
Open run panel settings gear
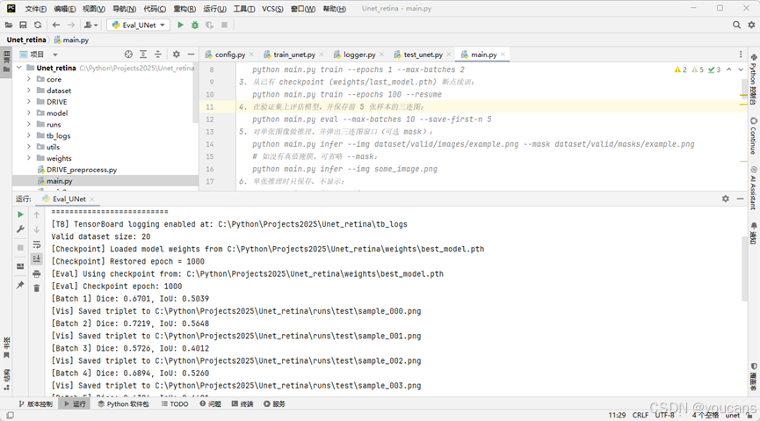click(725, 199)
